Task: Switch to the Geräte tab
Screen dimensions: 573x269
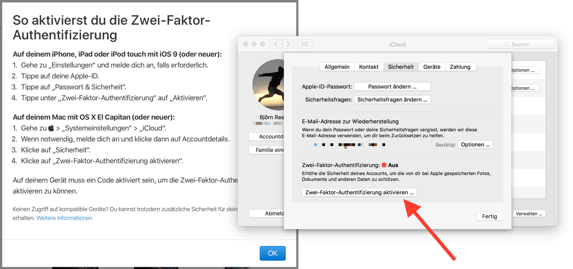Action: tap(432, 67)
